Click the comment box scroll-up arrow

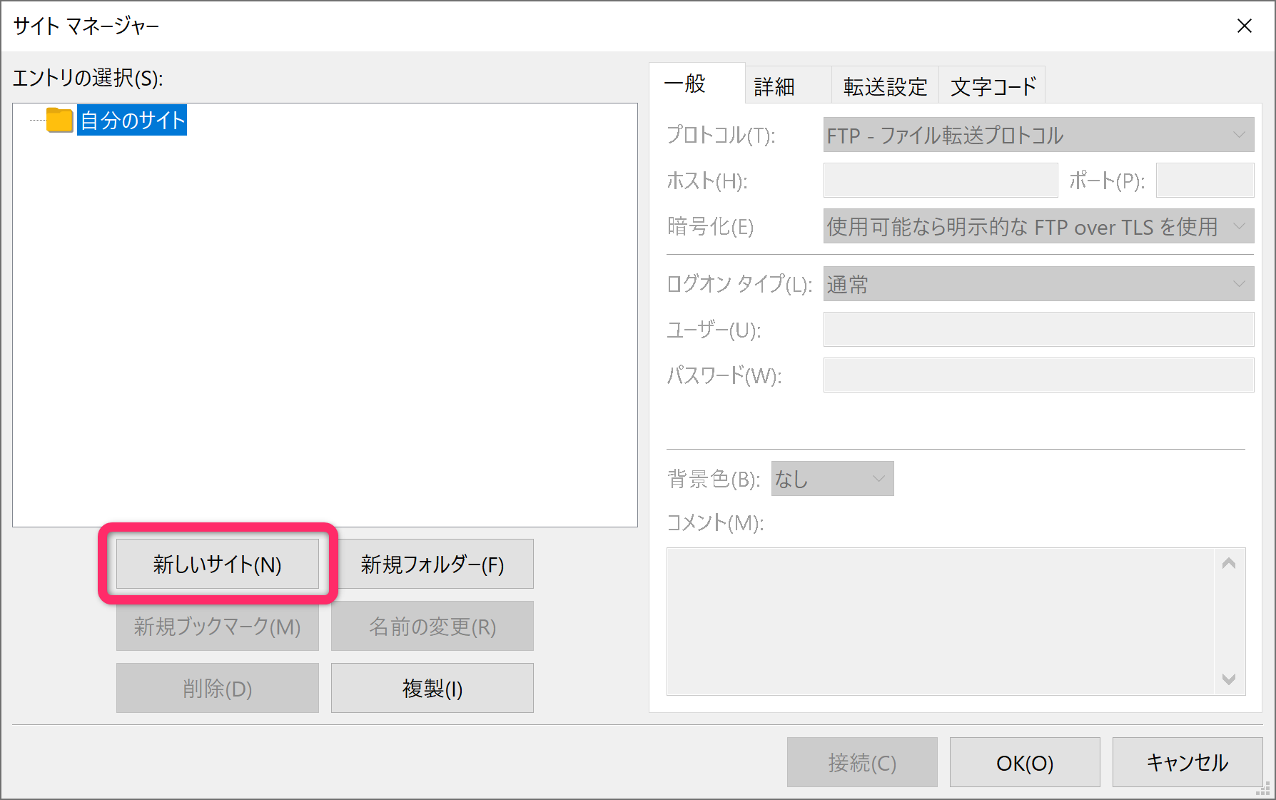[1229, 564]
